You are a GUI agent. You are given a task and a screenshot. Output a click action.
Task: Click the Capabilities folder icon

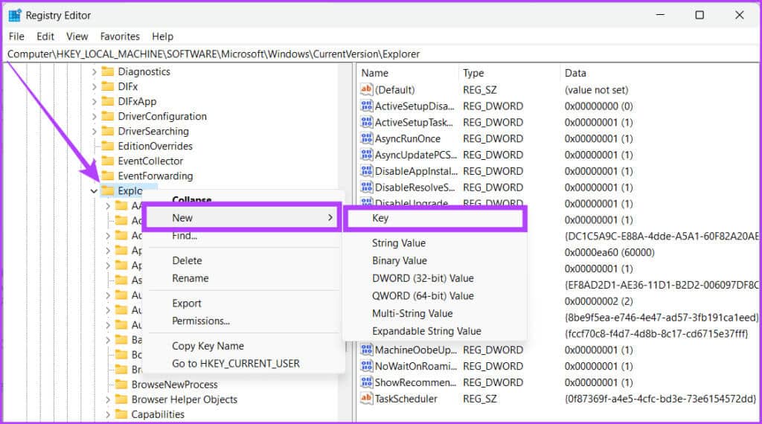pos(121,414)
